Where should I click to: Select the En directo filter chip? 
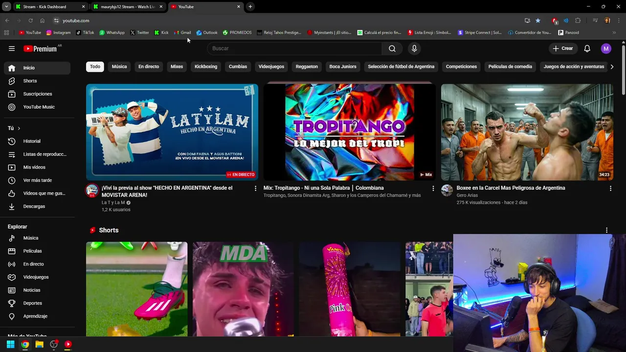click(149, 66)
